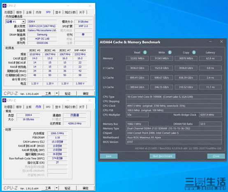Switch to 主板 tab in bottom CPU-Z window
Screen dimensions: 228x192
pos(29,107)
